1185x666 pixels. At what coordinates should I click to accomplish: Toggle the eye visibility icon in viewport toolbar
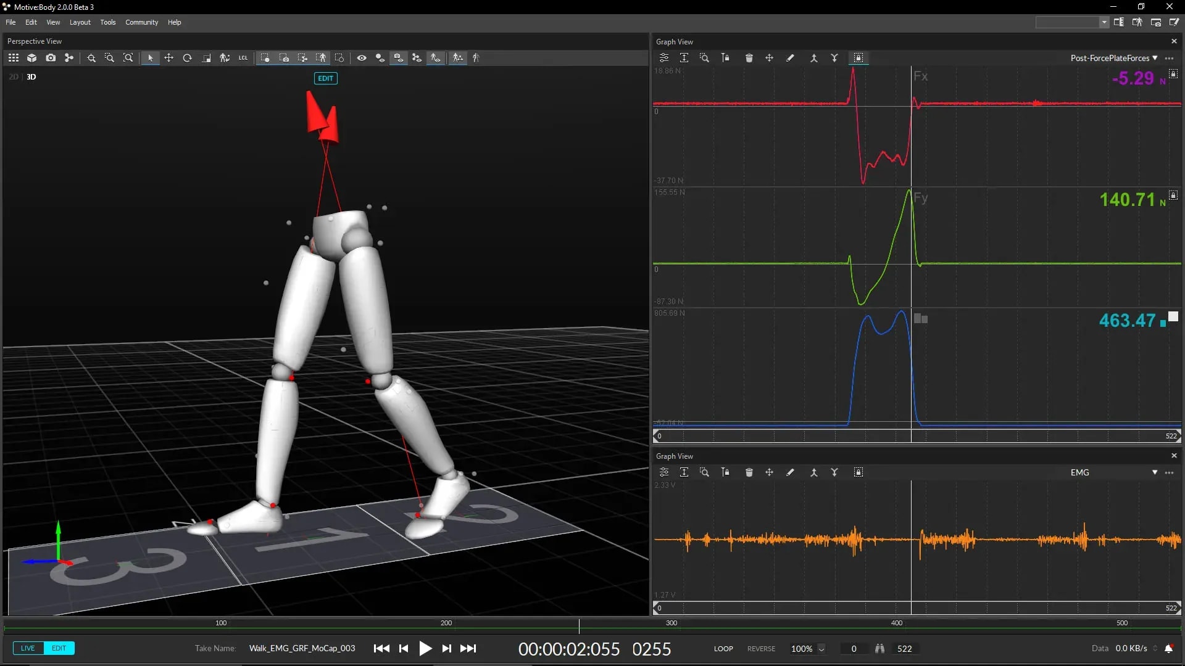pos(362,58)
